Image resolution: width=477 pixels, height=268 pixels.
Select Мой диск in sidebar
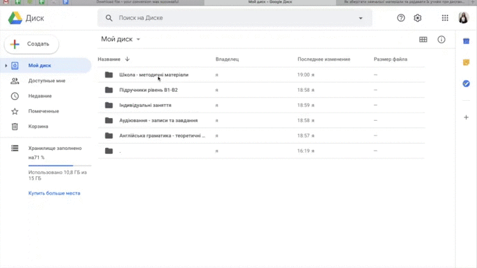[46, 66]
